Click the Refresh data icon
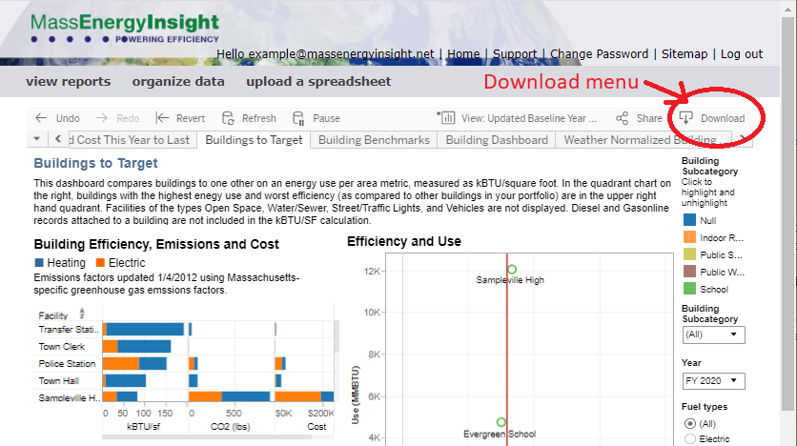This screenshot has width=797, height=446. 228,118
